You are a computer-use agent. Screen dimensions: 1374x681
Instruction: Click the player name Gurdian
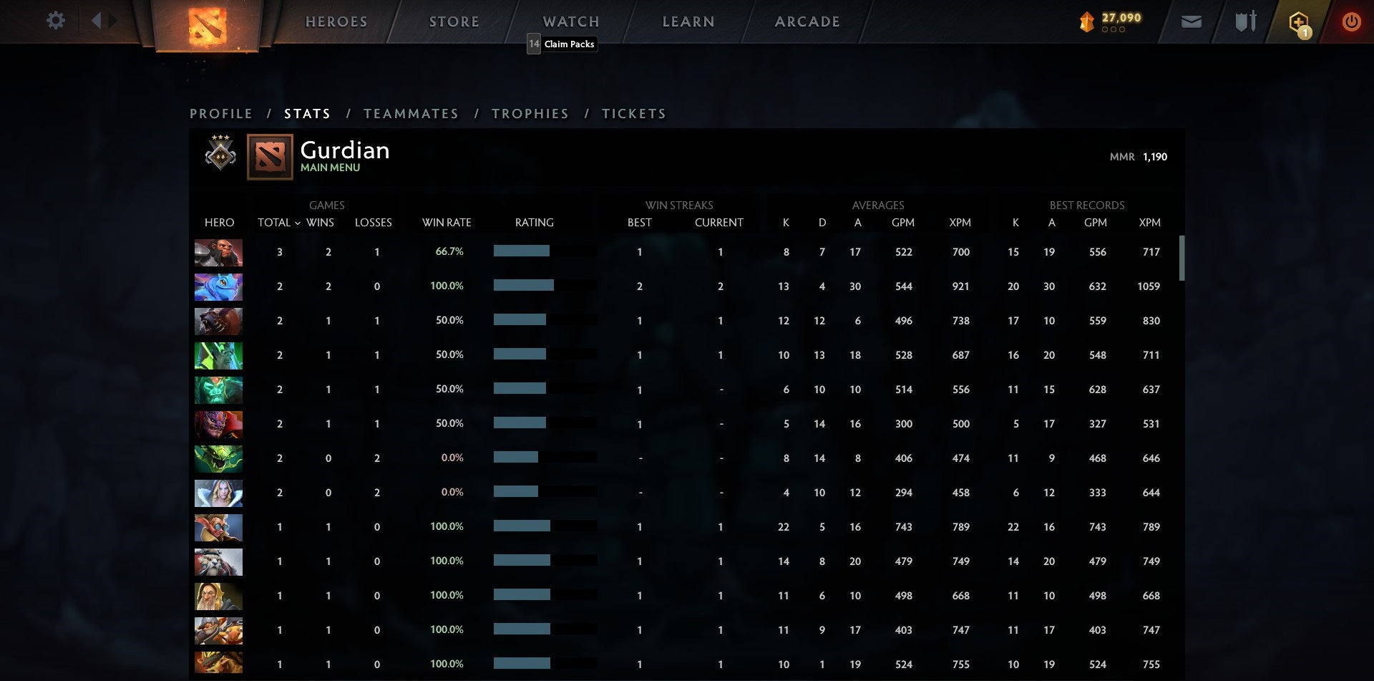click(x=344, y=150)
